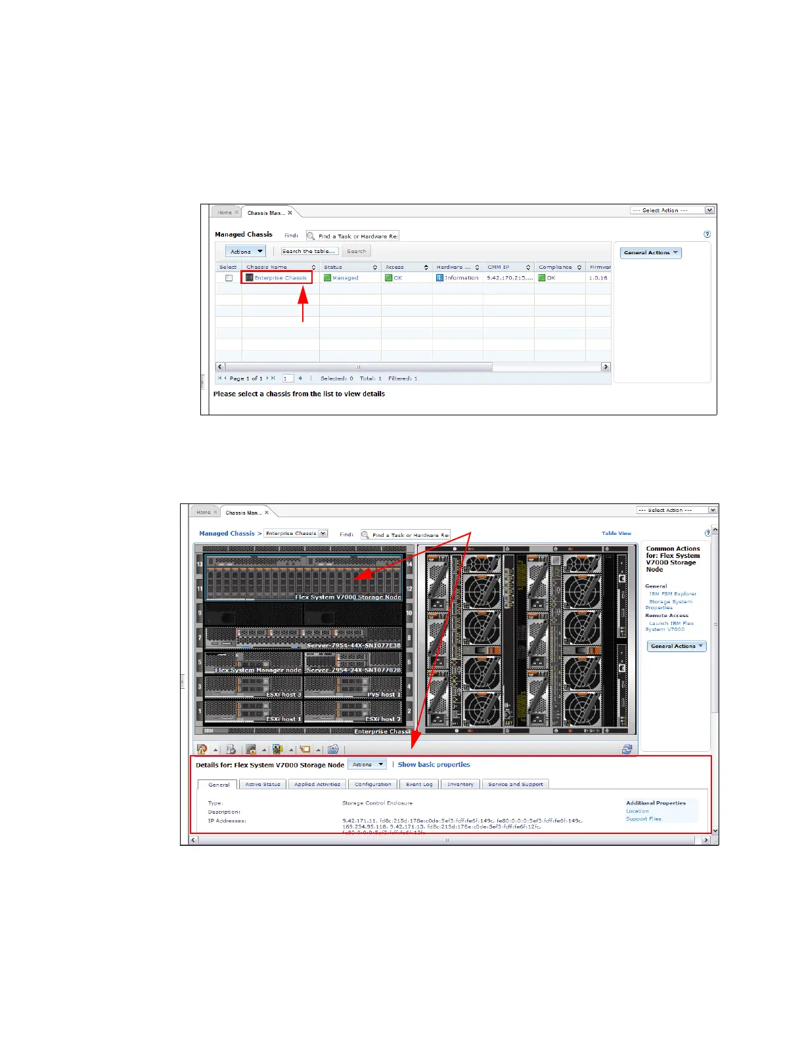The height and width of the screenshot is (1041, 804).
Task: Expand General Actions under Common Actions panel
Action: [x=677, y=646]
